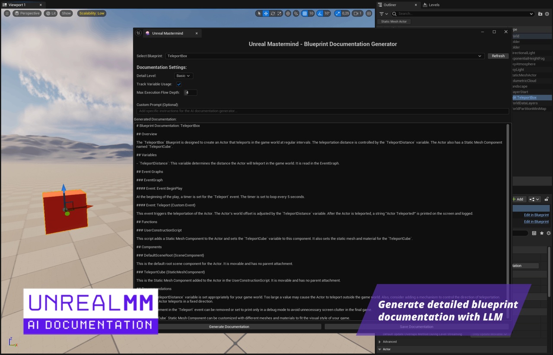This screenshot has width=553, height=355.
Task: Select the VolumetricCloud row in Outliner
Action: 532,81
